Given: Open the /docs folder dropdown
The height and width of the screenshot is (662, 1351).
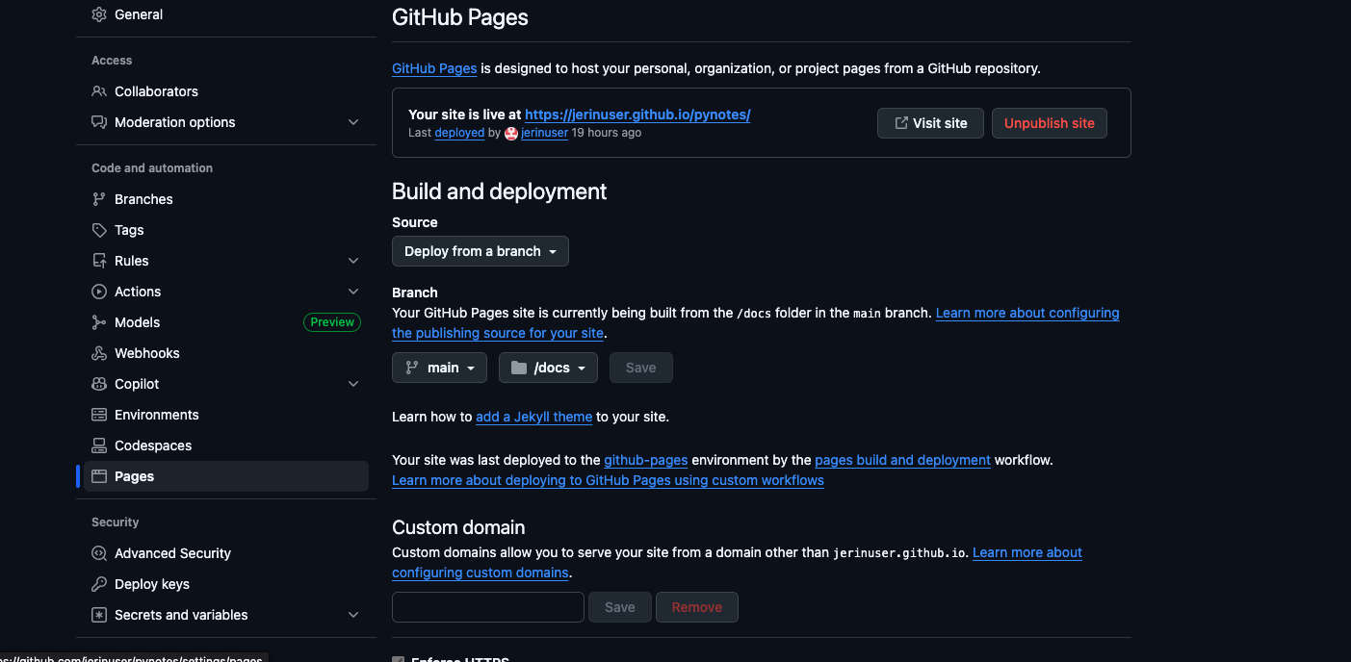Looking at the screenshot, I should (548, 368).
